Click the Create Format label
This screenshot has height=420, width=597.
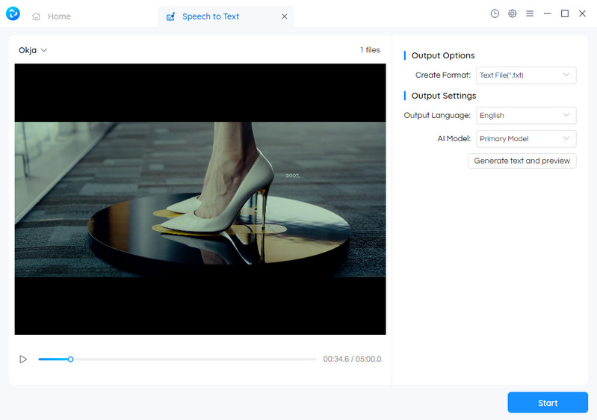443,75
